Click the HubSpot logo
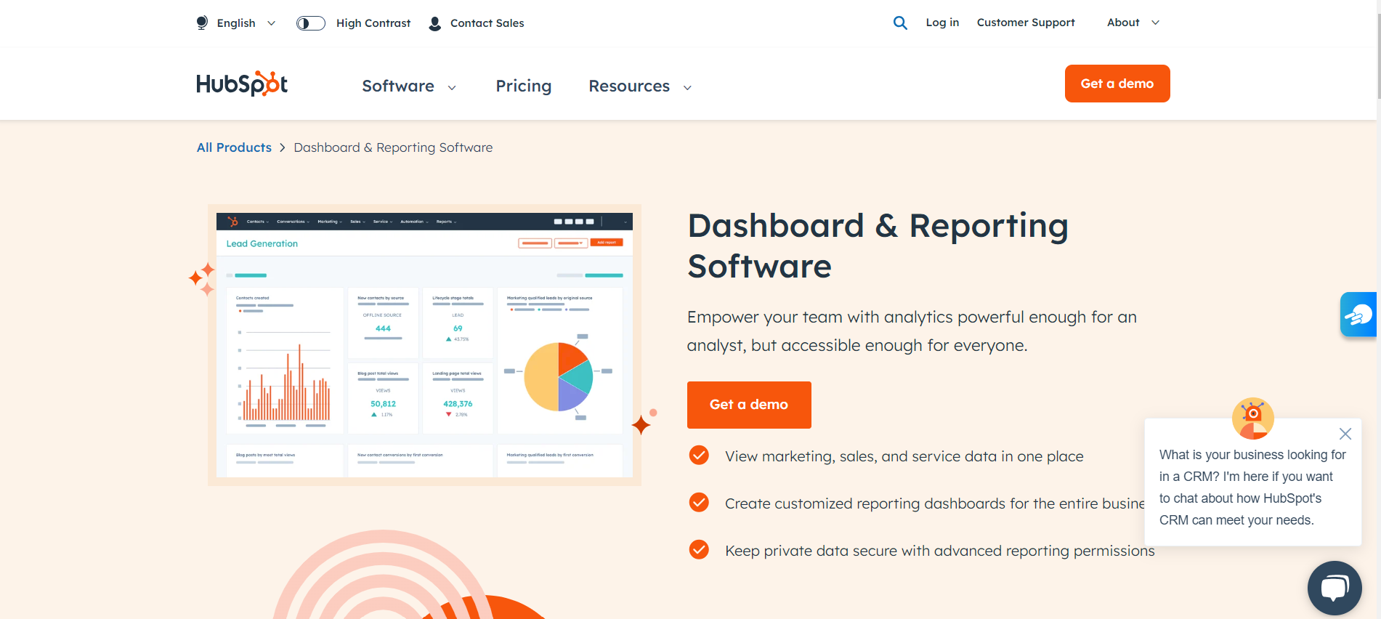This screenshot has width=1381, height=619. (242, 84)
